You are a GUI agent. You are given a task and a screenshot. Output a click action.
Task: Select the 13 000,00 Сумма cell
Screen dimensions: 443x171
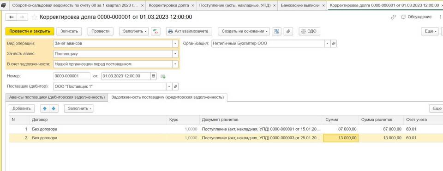pyautogui.click(x=341, y=138)
